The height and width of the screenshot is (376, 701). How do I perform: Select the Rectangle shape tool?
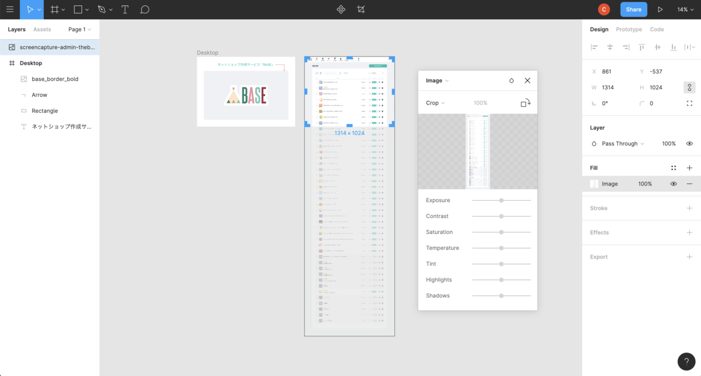78,9
